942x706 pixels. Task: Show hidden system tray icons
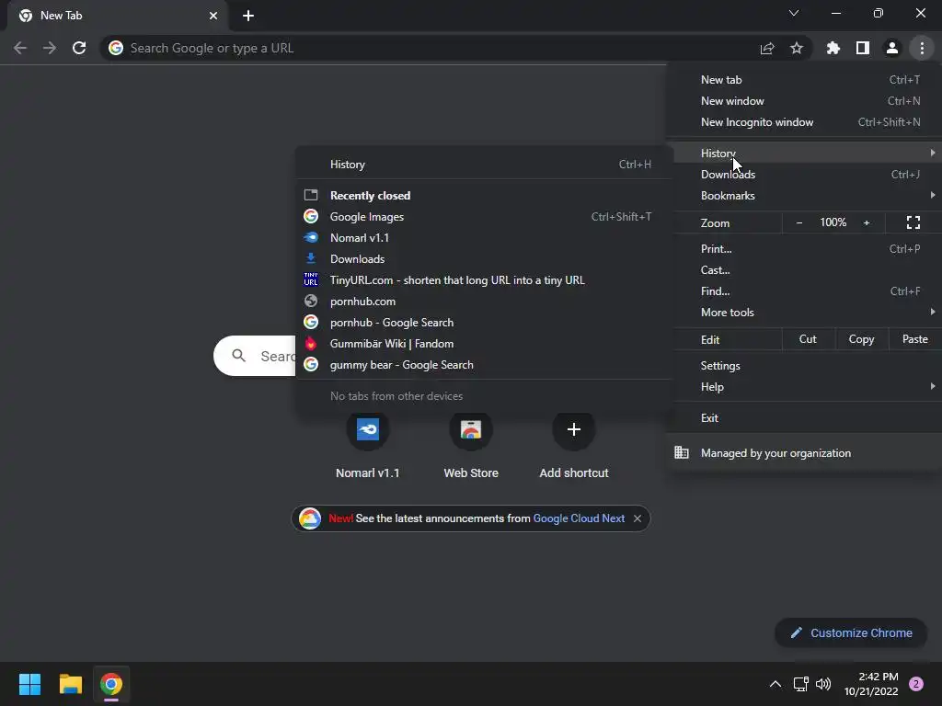click(775, 684)
